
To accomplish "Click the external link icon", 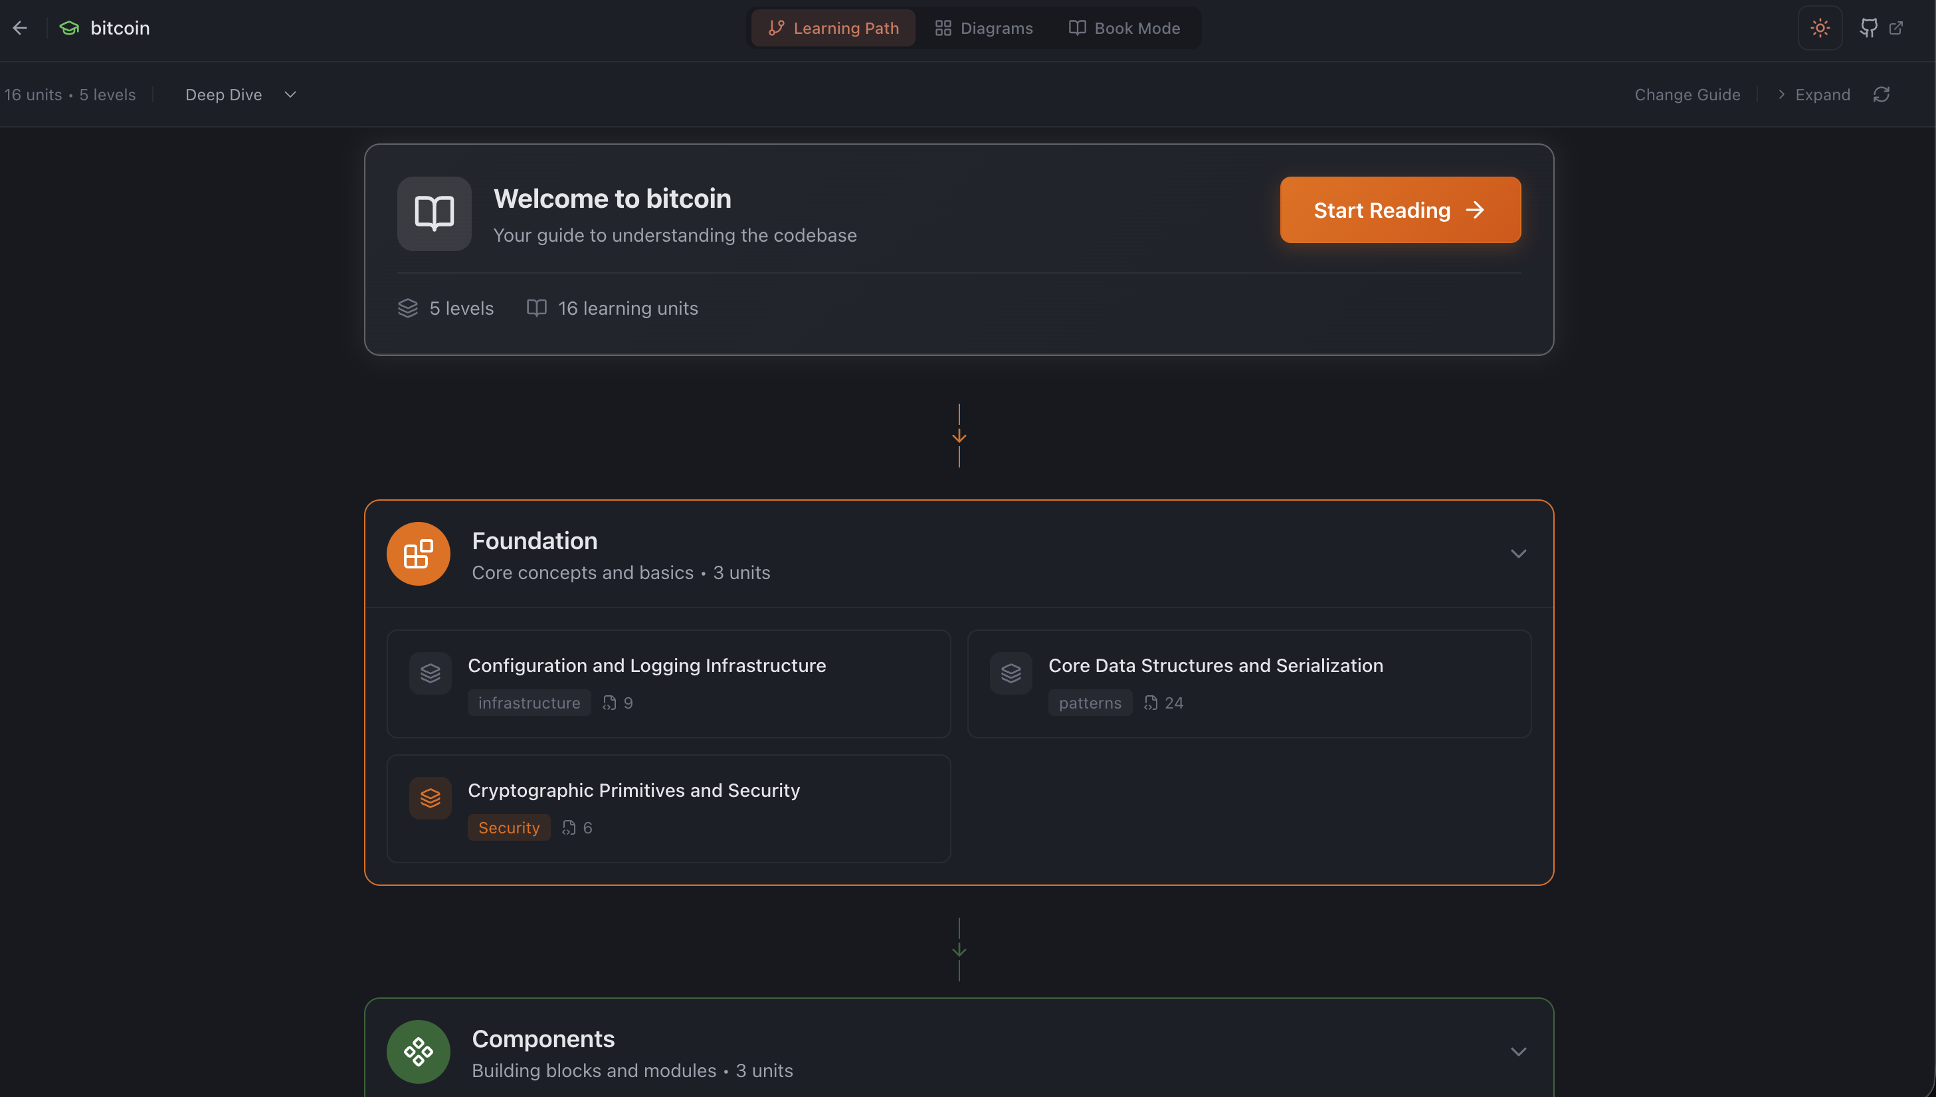I will (x=1896, y=28).
